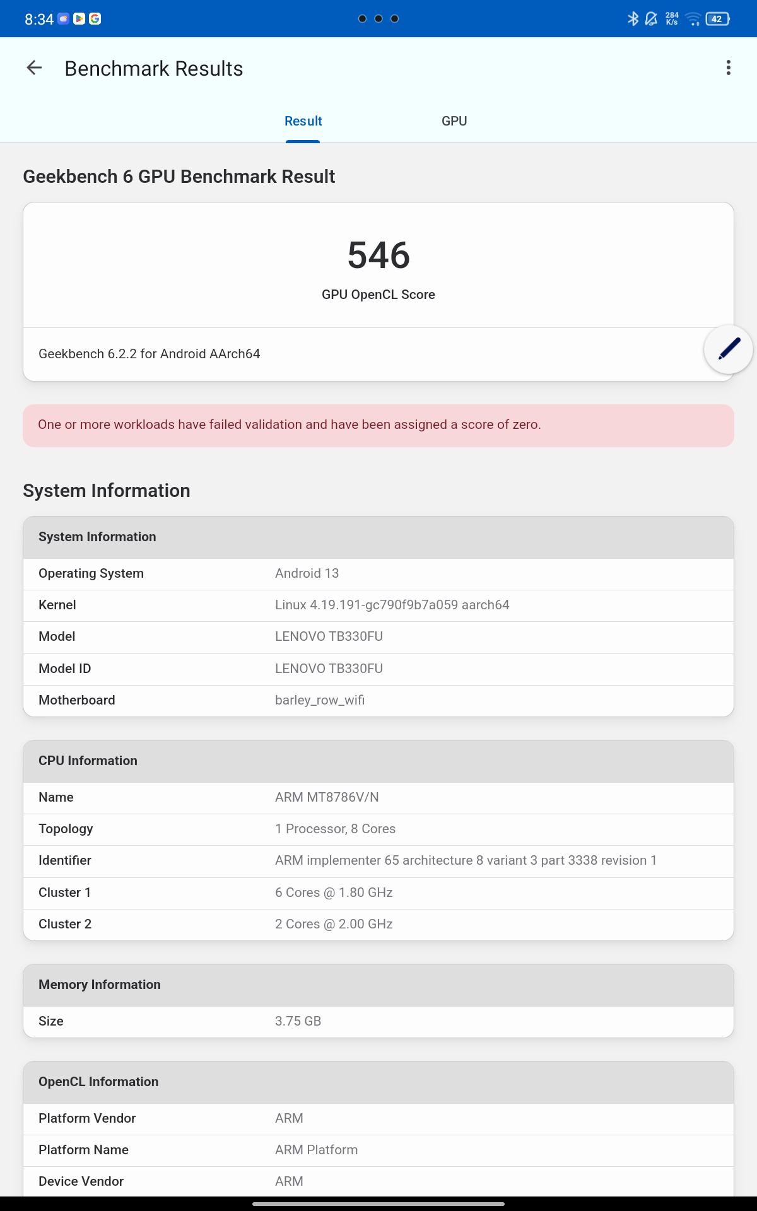The width and height of the screenshot is (757, 1211).
Task: Tap the battery indicator showing 42
Action: pyautogui.click(x=716, y=19)
